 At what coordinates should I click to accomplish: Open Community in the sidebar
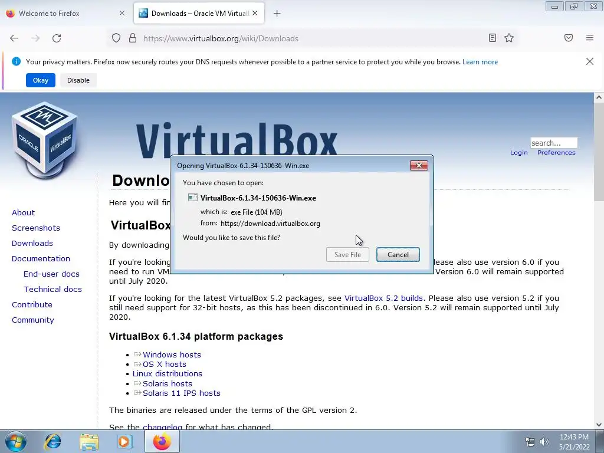(x=33, y=320)
